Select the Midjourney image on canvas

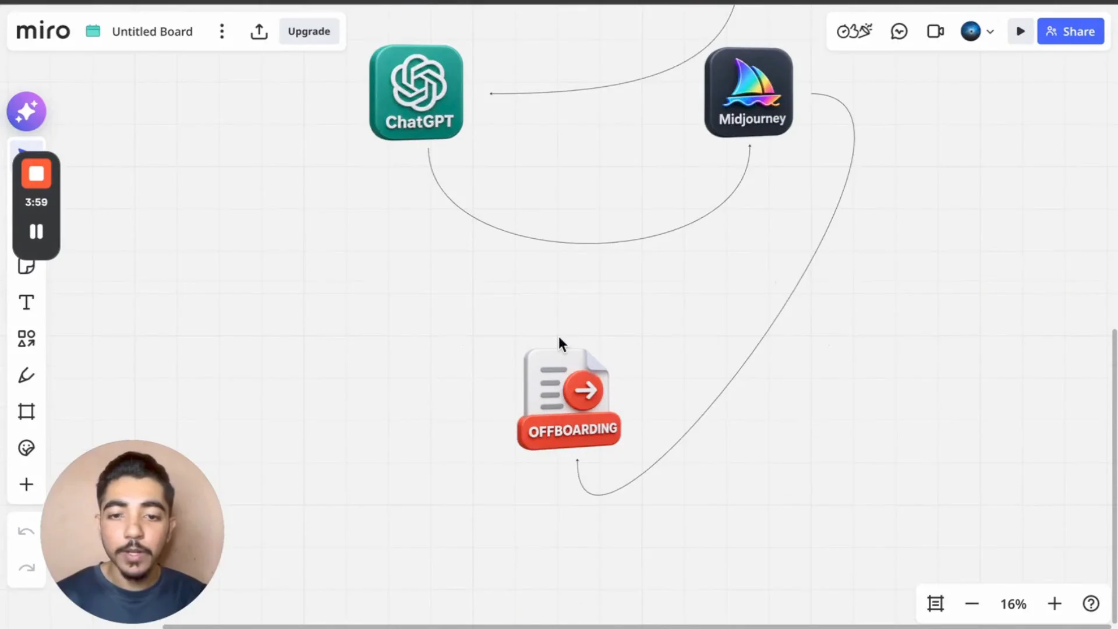point(749,93)
